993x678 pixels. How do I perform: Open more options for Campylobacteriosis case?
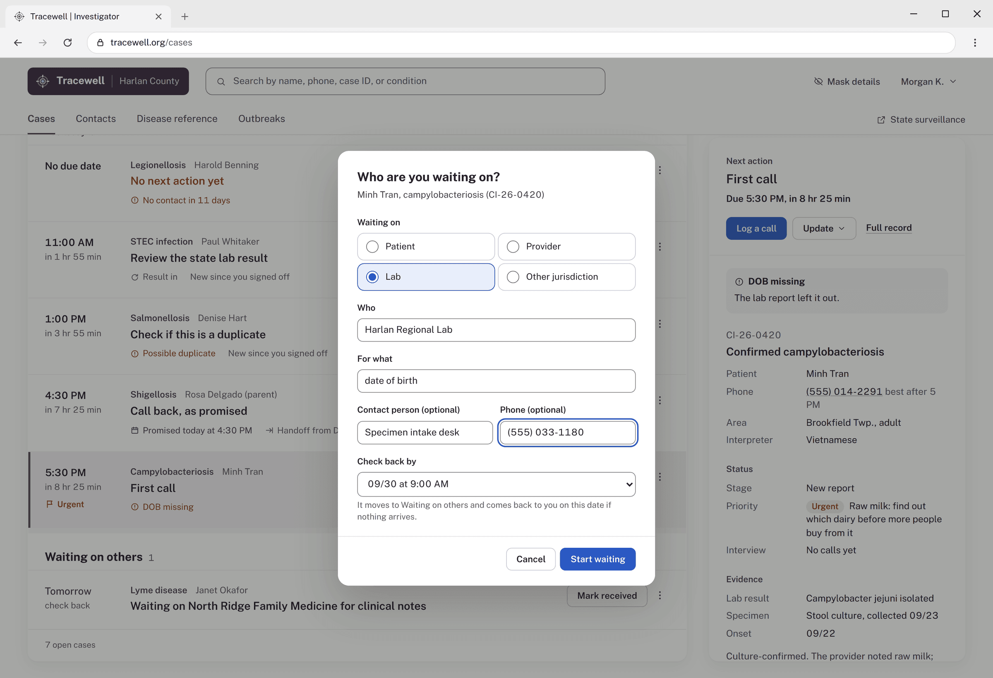point(660,477)
